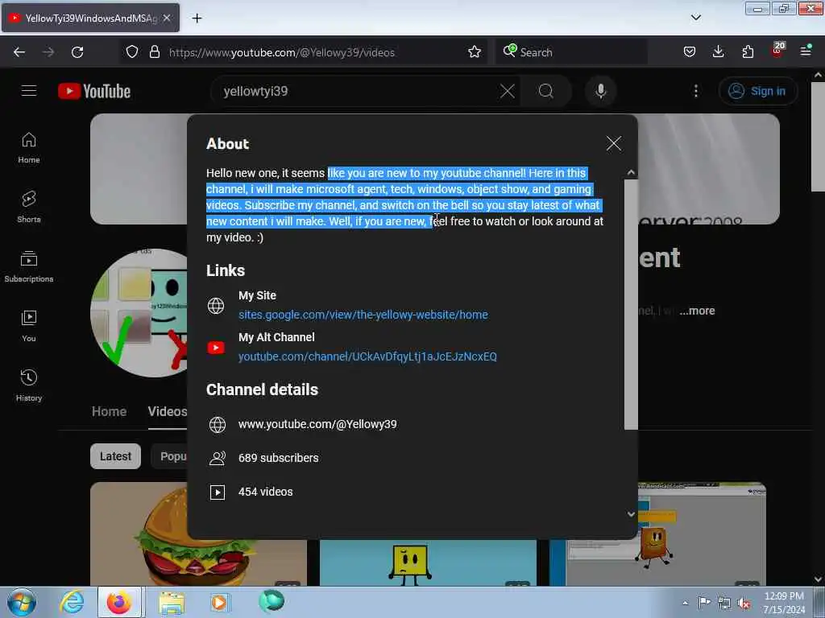The image size is (825, 618).
Task: Click the page scrollbar down arrow
Action: (819, 579)
